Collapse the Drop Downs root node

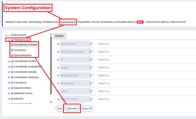coord(6,35)
